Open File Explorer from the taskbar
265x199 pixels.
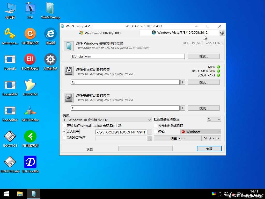pyautogui.click(x=20, y=194)
